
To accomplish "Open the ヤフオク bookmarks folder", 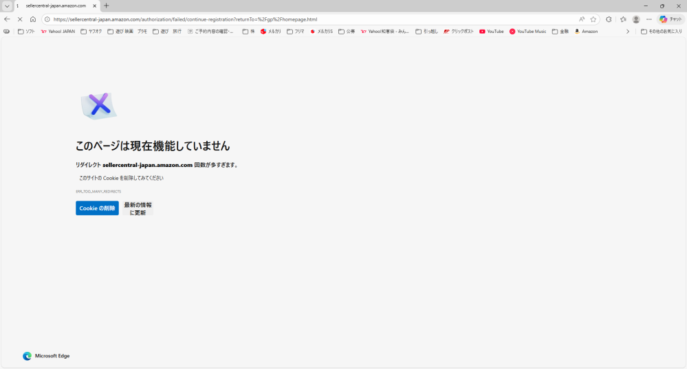I will (91, 32).
